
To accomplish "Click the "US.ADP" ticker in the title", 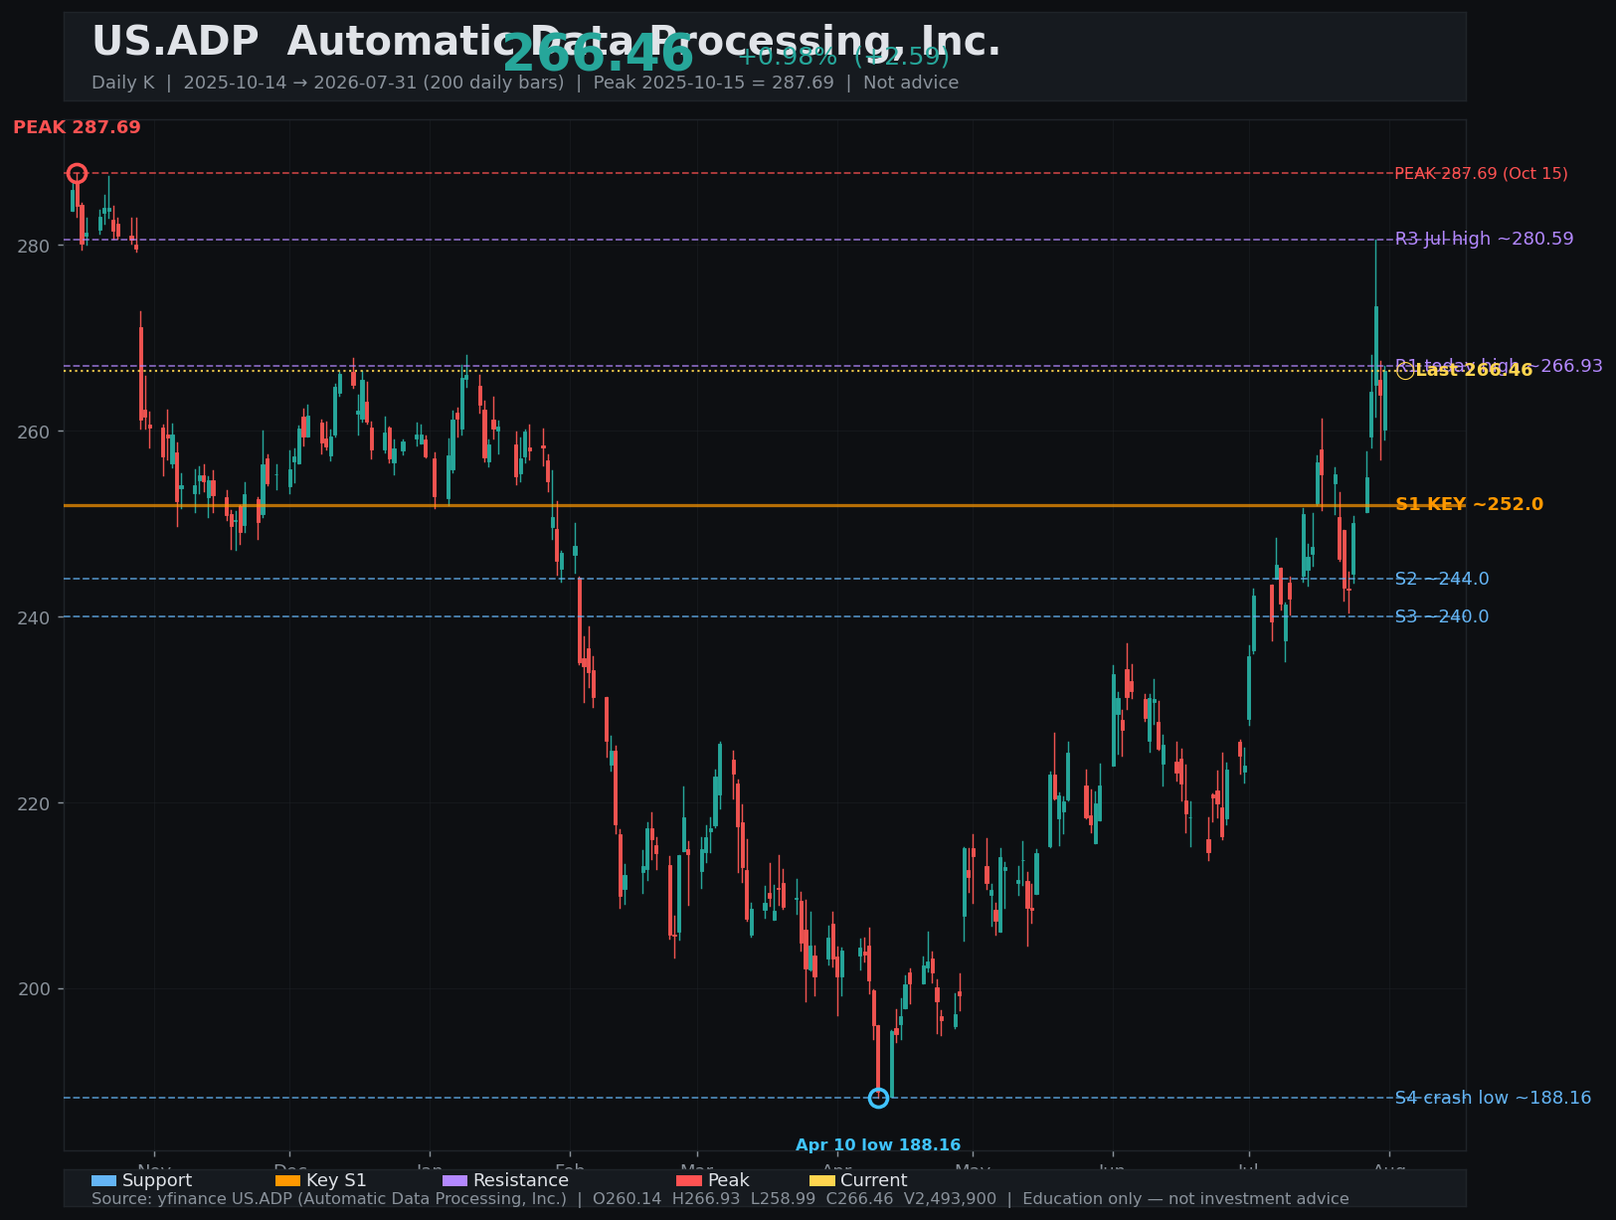I will point(175,43).
